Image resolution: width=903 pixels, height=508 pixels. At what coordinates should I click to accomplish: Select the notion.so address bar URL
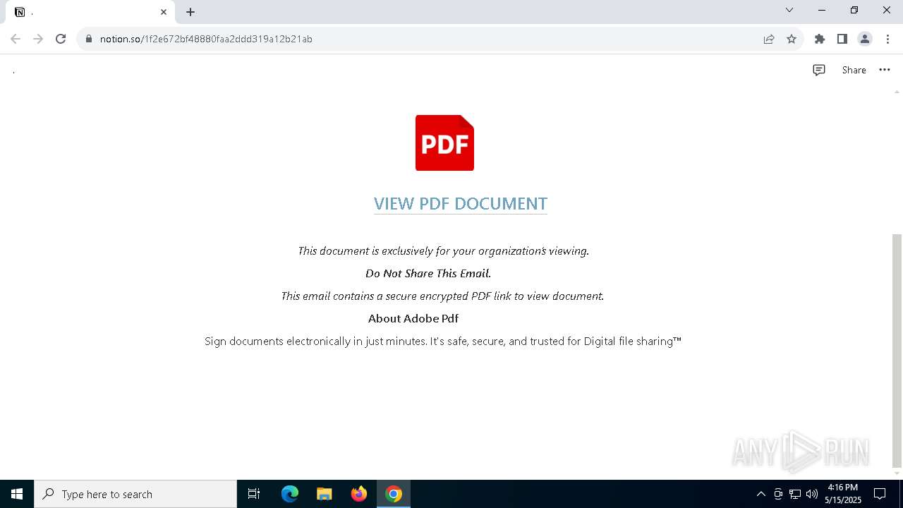point(206,39)
